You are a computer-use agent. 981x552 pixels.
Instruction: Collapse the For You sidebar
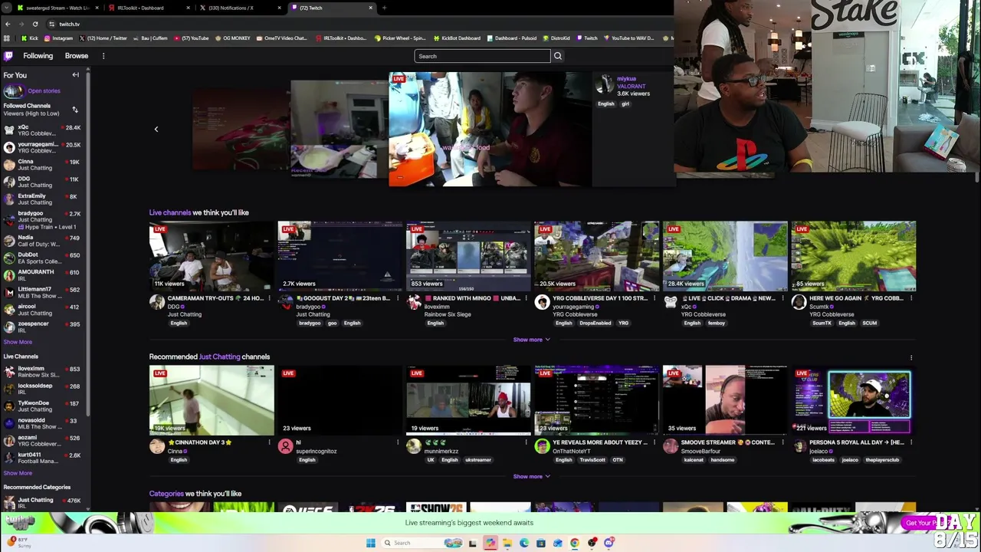[x=76, y=75]
